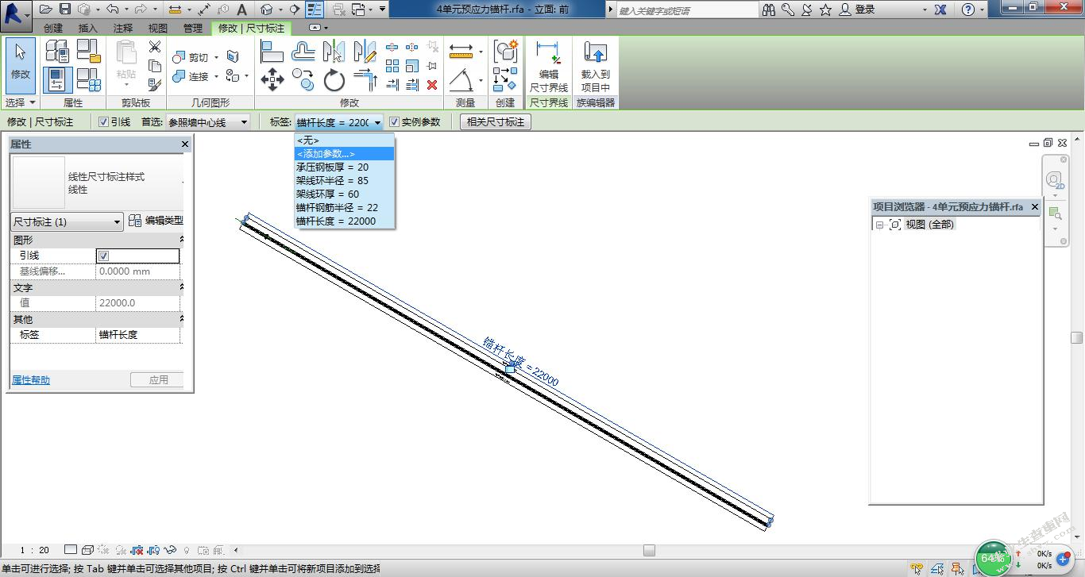
Task: Open the help question mark icon
Action: pyautogui.click(x=967, y=10)
